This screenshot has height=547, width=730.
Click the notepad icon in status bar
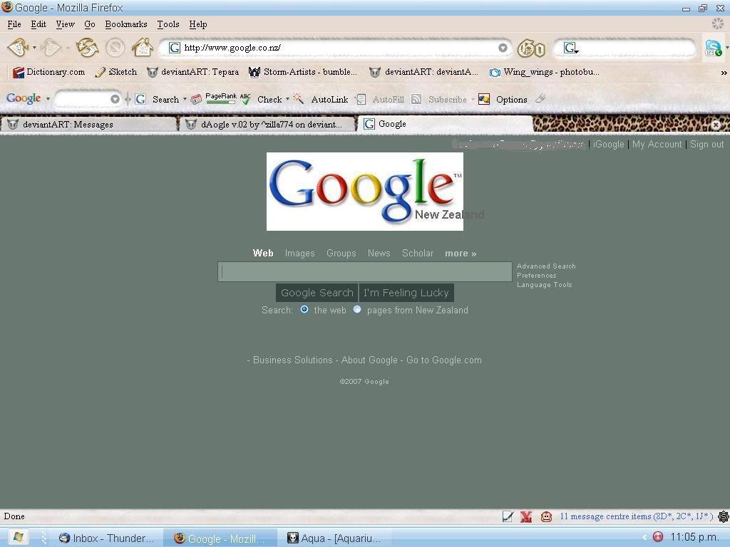508,516
